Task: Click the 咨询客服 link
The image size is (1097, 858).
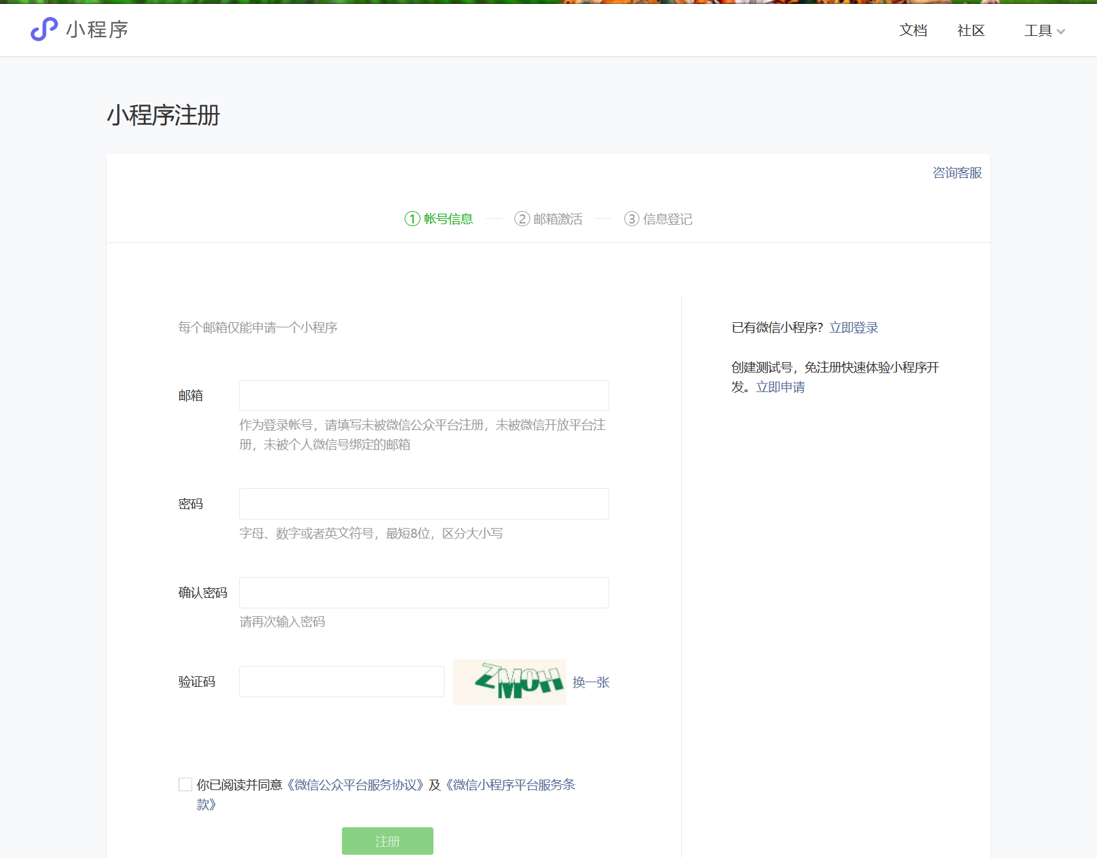Action: [x=956, y=173]
